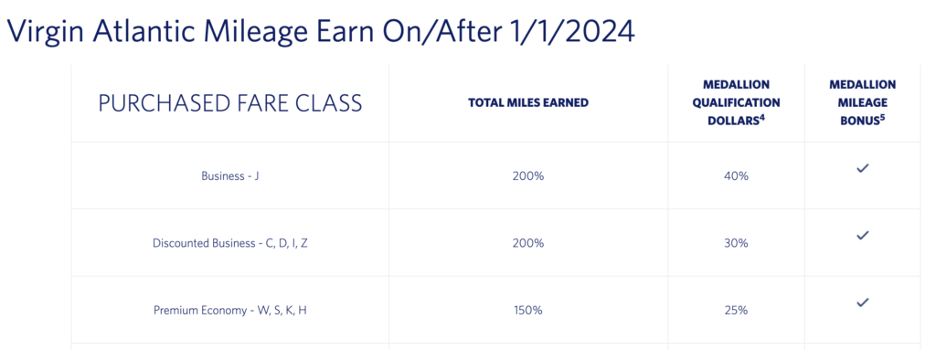Click the 40% qualification dollars value
Screen dimensions: 936x350
[736, 176]
